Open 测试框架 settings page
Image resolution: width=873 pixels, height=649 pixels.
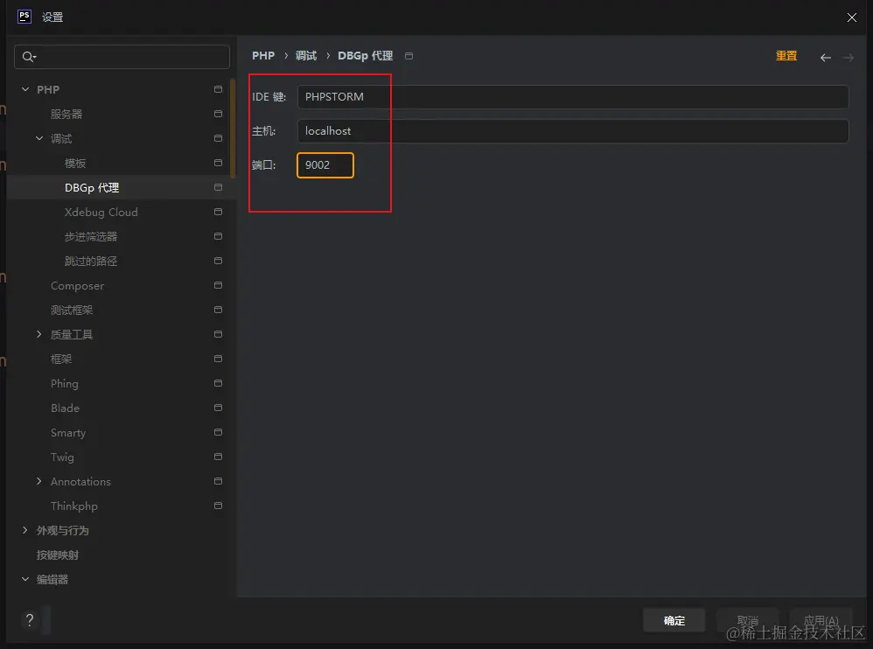72,310
